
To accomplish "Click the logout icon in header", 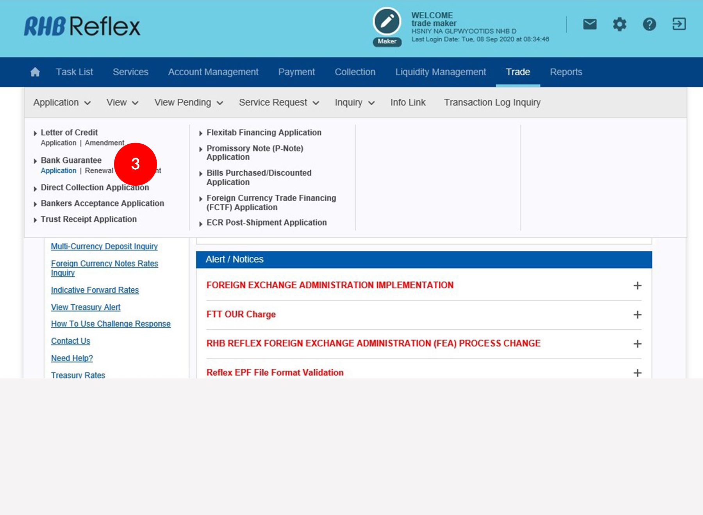I will tap(679, 24).
